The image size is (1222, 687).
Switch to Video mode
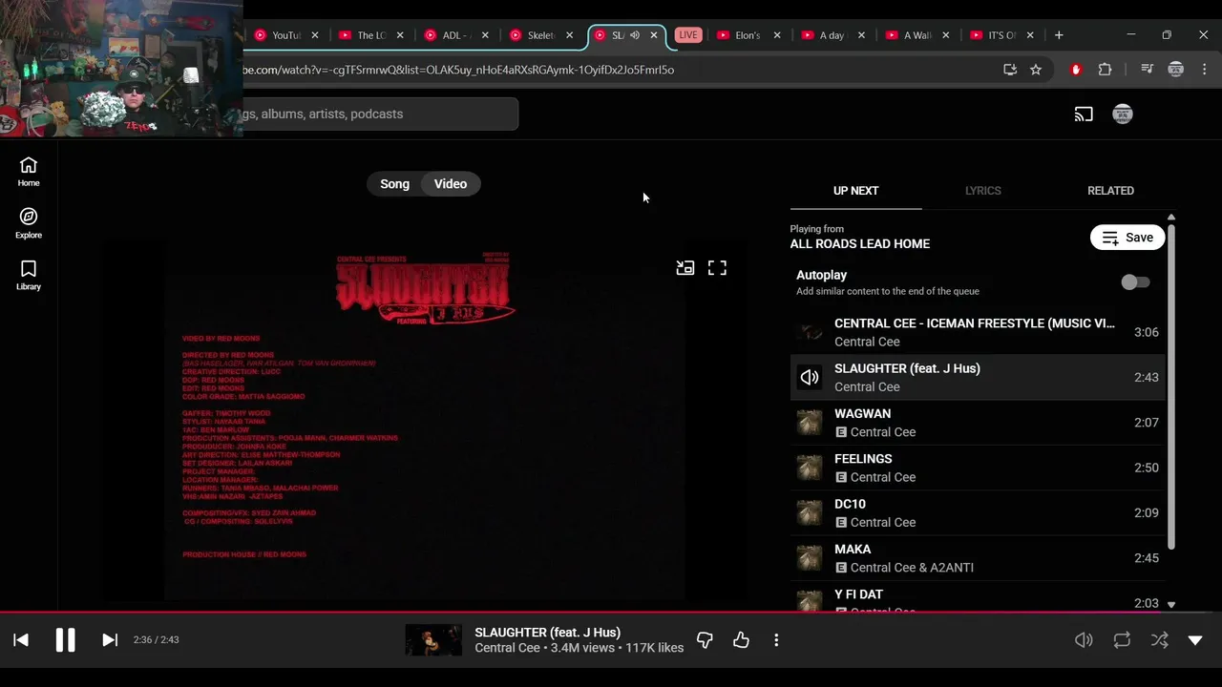[x=451, y=184]
